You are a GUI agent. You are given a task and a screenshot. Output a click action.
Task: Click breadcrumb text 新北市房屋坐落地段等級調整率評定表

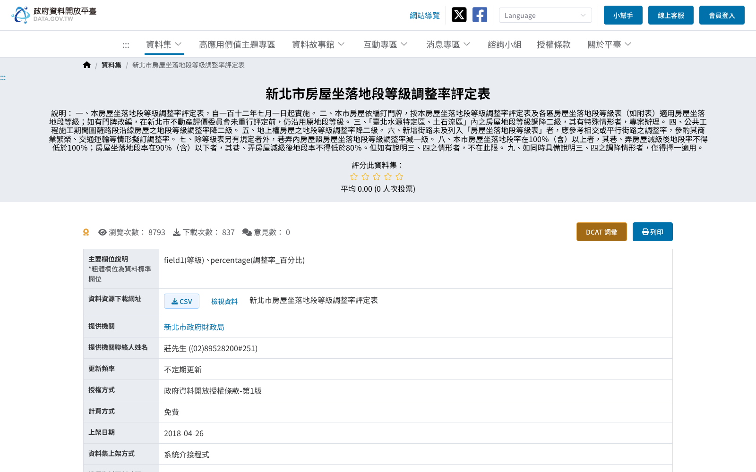189,65
